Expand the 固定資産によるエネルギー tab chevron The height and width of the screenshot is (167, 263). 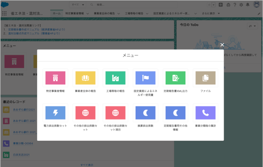(195, 14)
